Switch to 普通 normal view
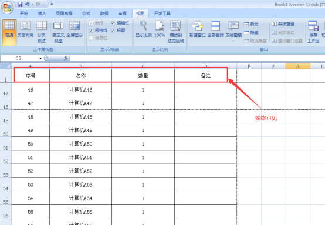The height and width of the screenshot is (226, 325). tap(9, 32)
